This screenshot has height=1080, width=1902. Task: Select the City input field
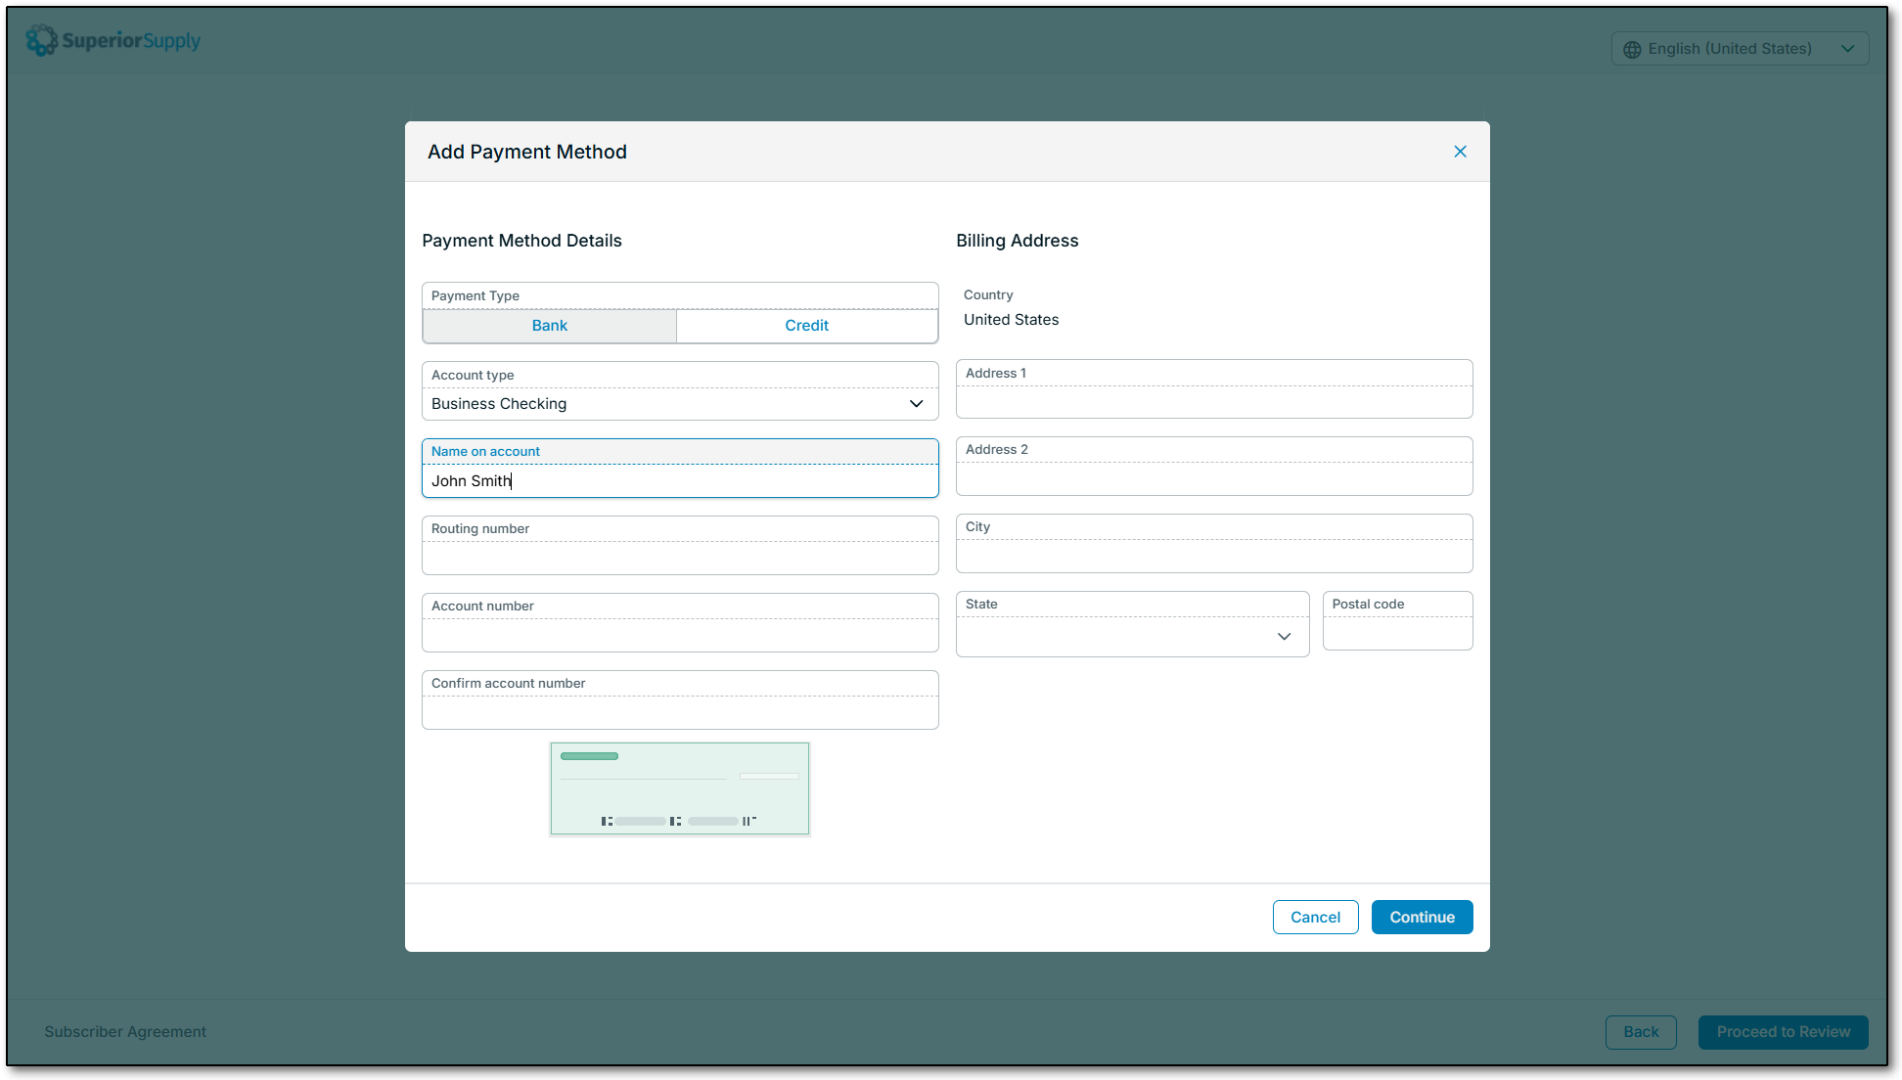(1214, 544)
